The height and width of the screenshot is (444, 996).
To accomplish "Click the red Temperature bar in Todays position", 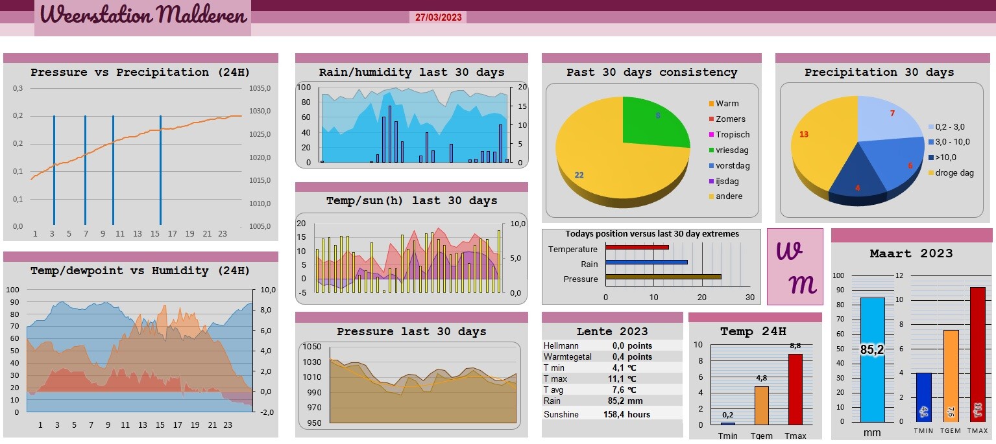I will [x=637, y=247].
